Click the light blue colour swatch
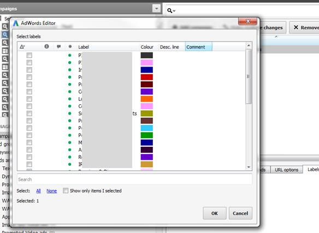319x233 pixels. pyautogui.click(x=147, y=128)
